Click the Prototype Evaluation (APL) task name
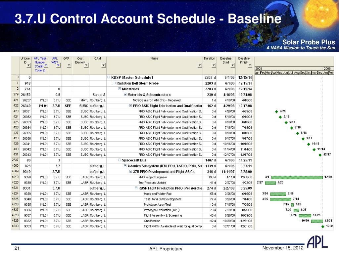339x254 pixels. (x=162, y=210)
